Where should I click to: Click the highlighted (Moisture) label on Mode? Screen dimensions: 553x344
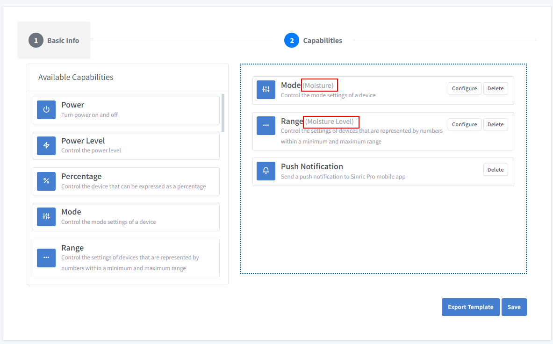tap(319, 85)
